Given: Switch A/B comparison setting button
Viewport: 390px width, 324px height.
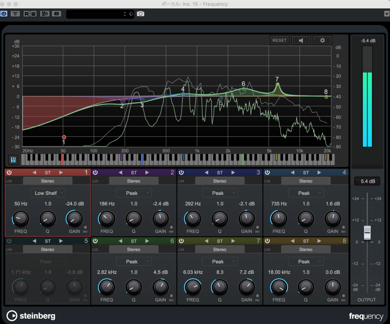Looking at the screenshot, I should coord(45,14).
